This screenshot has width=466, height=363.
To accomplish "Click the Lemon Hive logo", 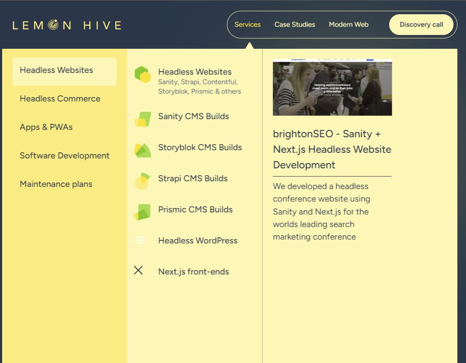I will pyautogui.click(x=67, y=25).
